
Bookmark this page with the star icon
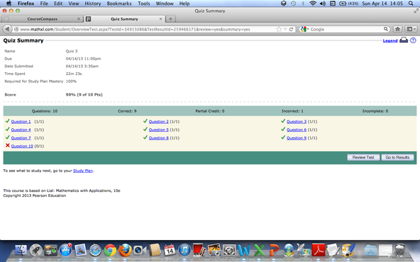click(x=279, y=29)
